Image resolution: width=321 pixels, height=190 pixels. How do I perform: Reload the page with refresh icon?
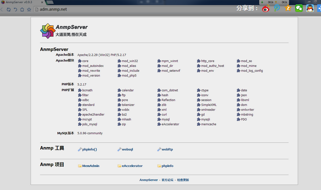coord(9,10)
